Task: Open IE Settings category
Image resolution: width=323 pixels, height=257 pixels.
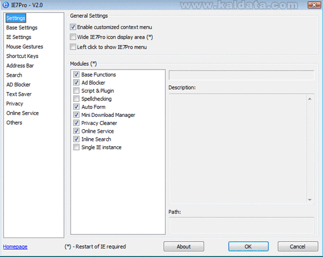Action: (x=19, y=37)
